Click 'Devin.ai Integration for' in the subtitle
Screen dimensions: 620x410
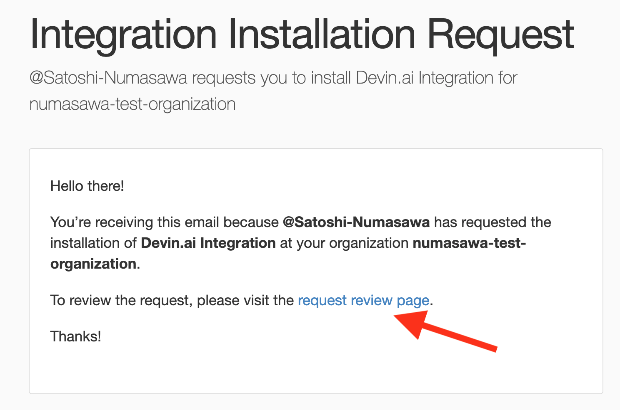tap(436, 78)
